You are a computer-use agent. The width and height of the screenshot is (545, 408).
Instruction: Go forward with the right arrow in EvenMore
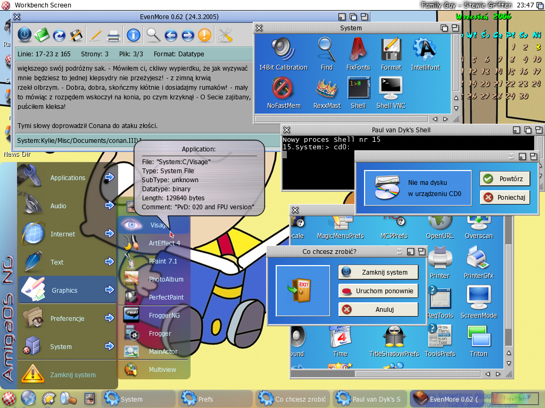(x=188, y=35)
